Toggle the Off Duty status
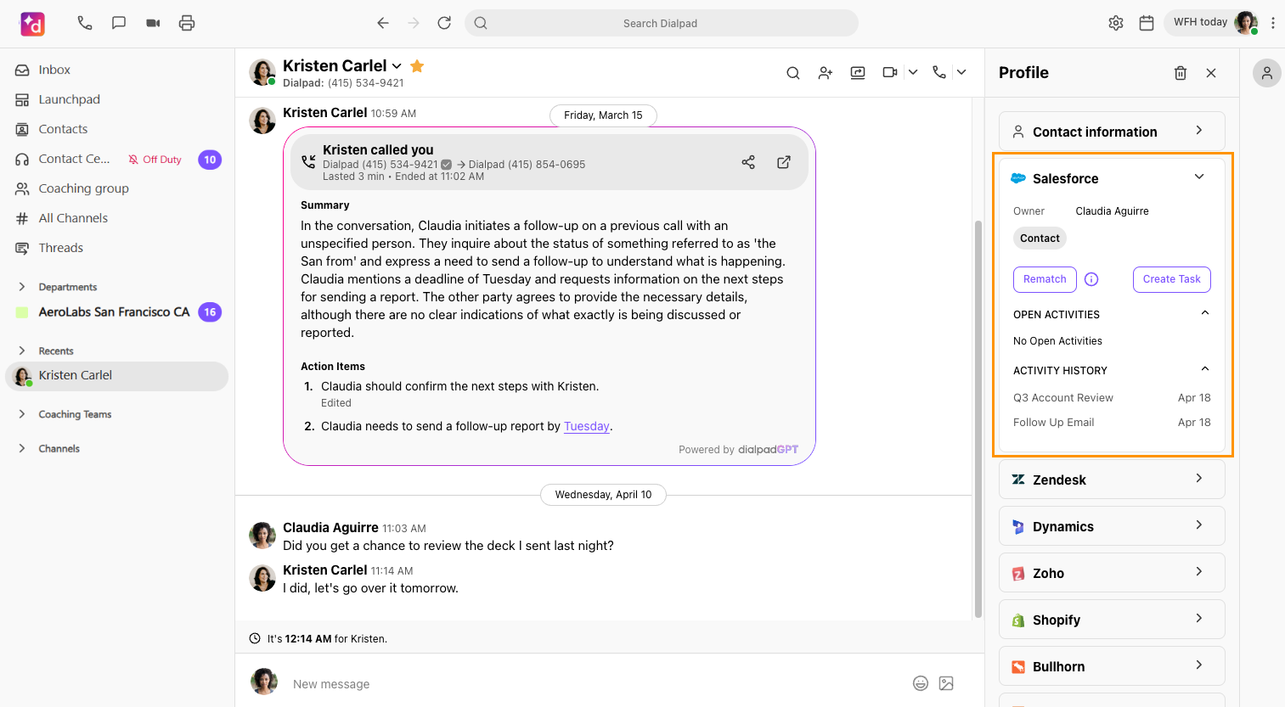This screenshot has height=707, width=1285. point(155,160)
